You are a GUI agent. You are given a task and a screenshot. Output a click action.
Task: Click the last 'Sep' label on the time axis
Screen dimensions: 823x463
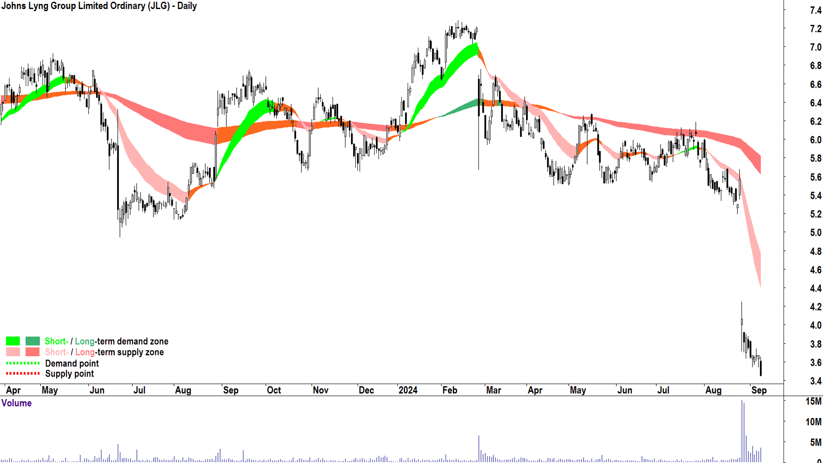pos(759,390)
